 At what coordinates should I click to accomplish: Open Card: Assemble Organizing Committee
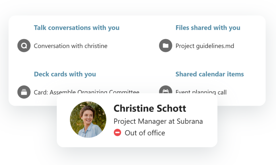[x=86, y=92]
